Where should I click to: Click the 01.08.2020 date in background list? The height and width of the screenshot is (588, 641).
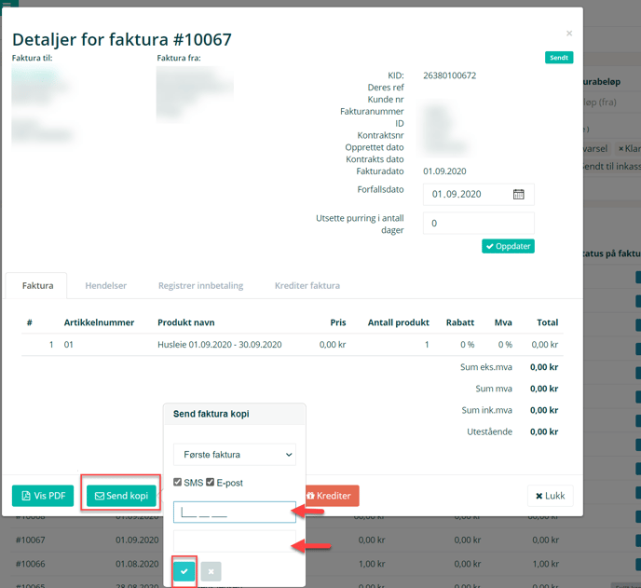click(137, 564)
